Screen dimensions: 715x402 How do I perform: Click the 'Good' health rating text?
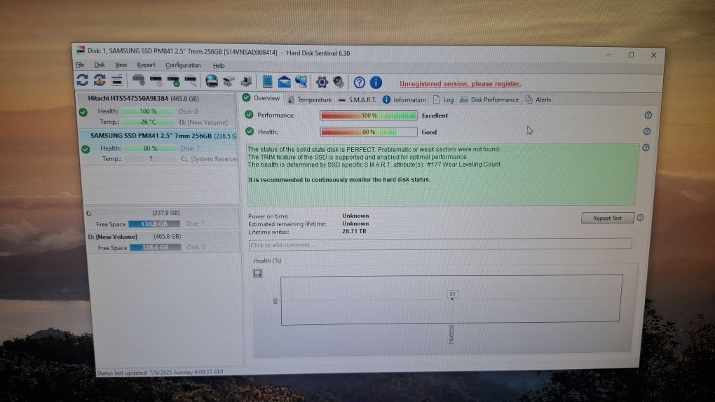(x=429, y=132)
